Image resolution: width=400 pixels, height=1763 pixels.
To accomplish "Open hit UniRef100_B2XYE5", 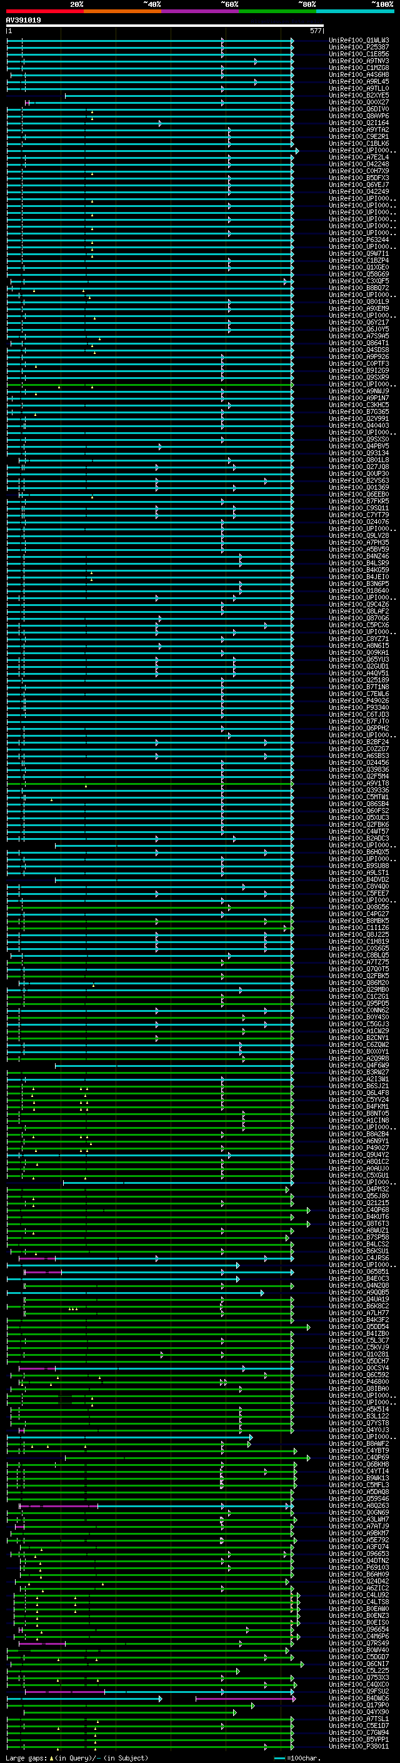I will pyautogui.click(x=359, y=95).
